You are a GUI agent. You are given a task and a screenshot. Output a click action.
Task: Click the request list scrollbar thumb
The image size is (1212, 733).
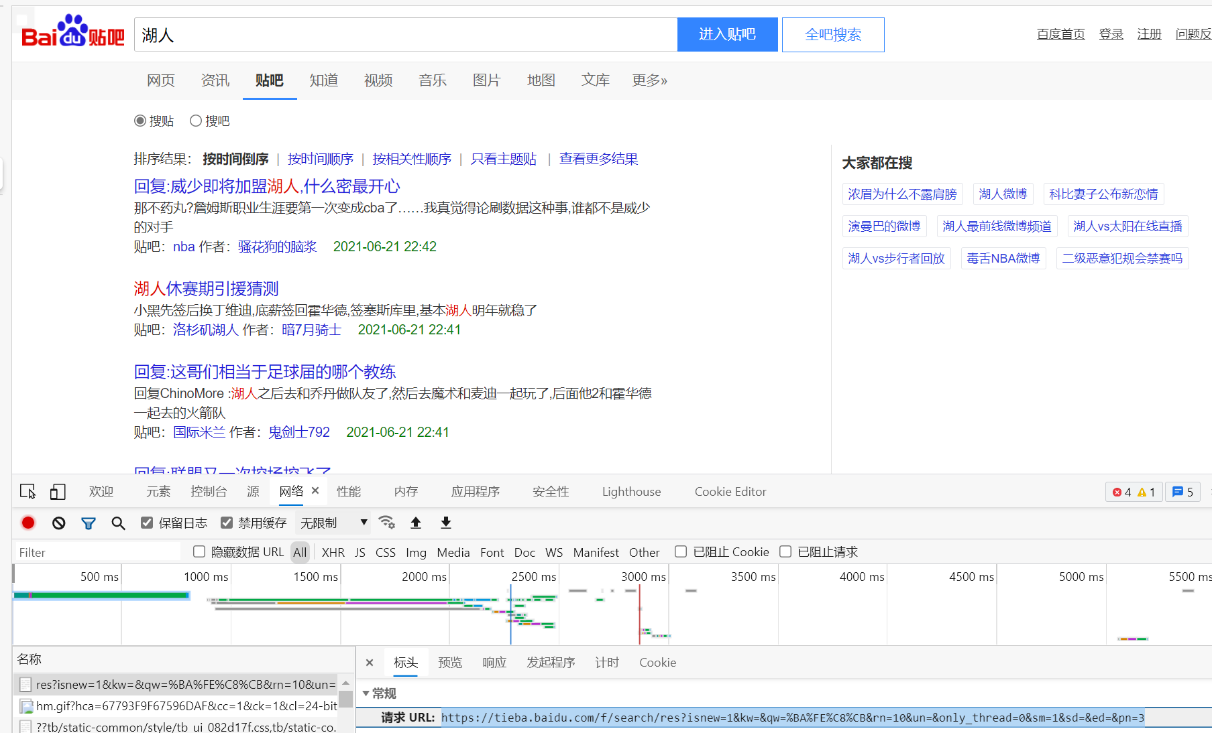[x=345, y=700]
